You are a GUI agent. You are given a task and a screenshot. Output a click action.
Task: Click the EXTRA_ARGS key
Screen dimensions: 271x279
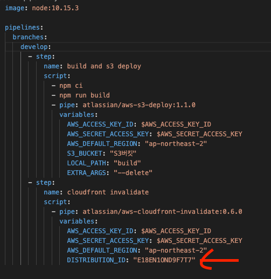point(86,173)
